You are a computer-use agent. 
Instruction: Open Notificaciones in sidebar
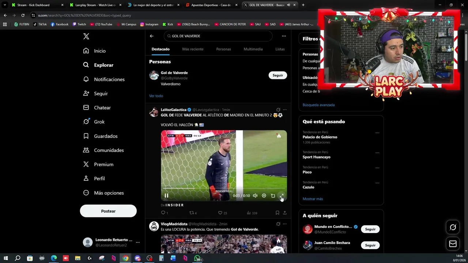104,79
